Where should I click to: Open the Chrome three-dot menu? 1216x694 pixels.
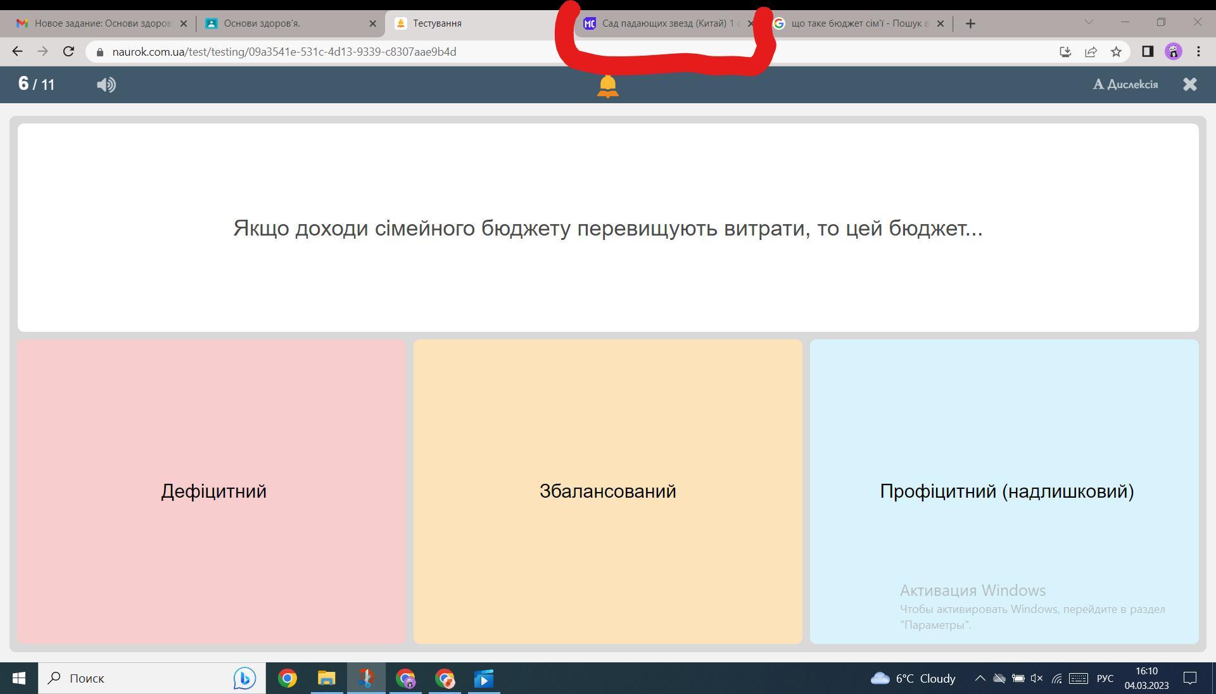pos(1198,52)
